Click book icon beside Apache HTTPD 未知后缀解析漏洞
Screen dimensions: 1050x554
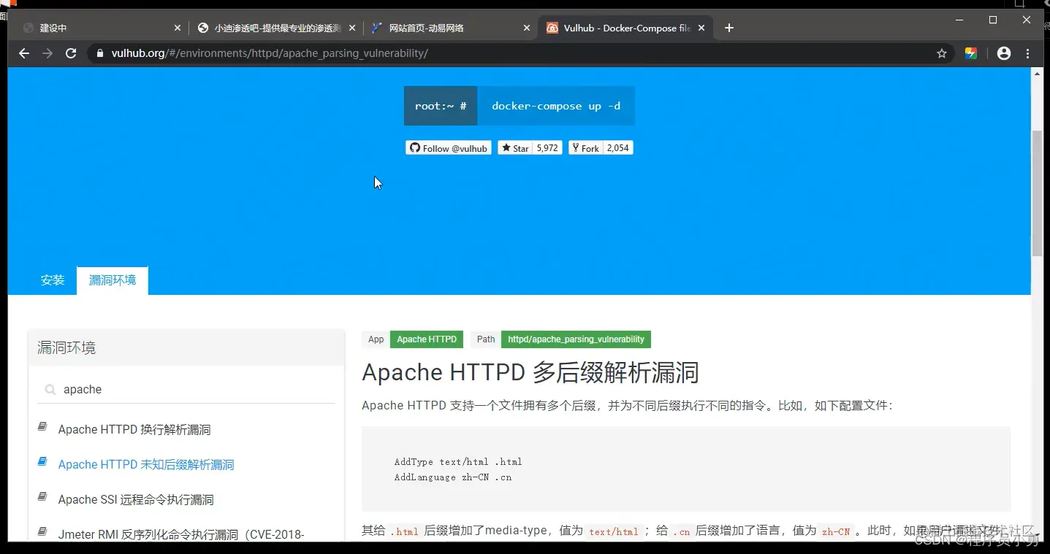pos(42,461)
